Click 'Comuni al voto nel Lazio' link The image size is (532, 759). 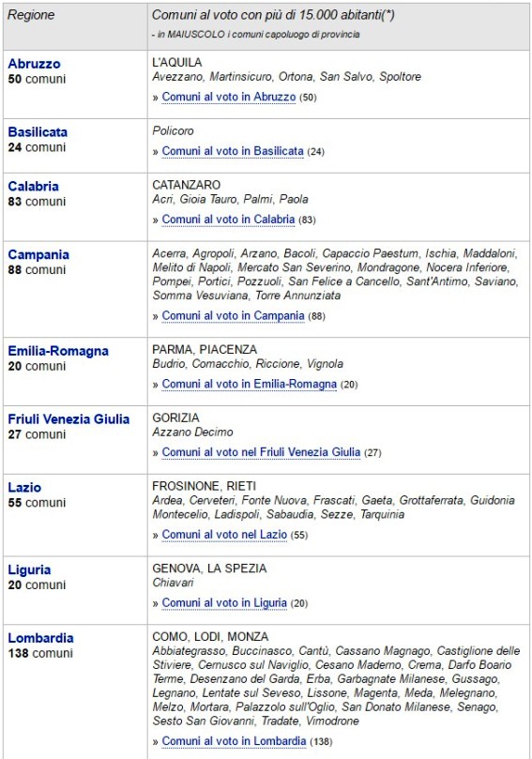[224, 535]
